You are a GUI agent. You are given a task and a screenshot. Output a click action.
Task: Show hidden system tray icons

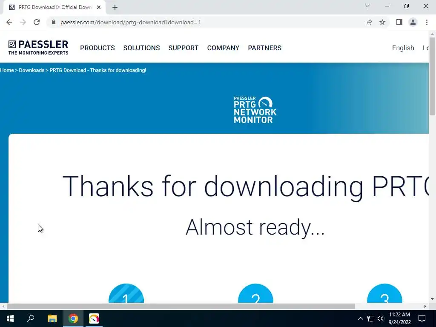360,318
